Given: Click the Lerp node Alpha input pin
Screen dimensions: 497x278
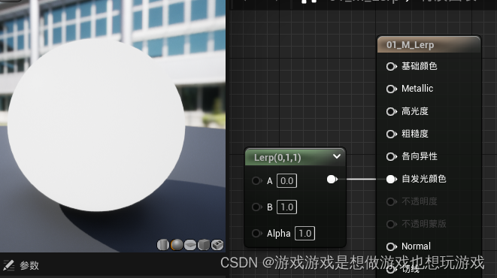Looking at the screenshot, I should tap(256, 234).
